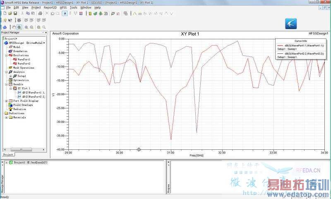
Task: Open the Window menu
Action: point(86,7)
